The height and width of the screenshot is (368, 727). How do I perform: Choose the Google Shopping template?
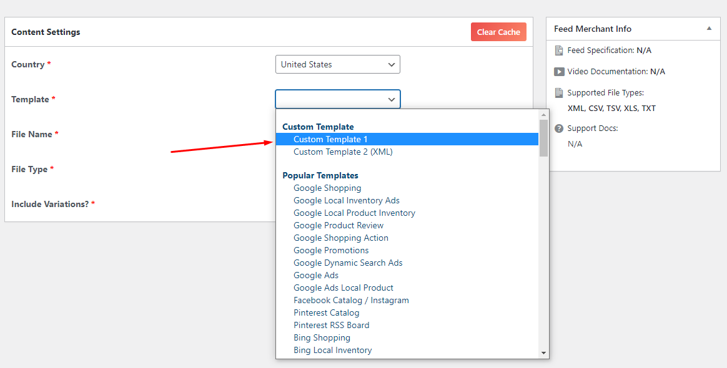(407, 188)
